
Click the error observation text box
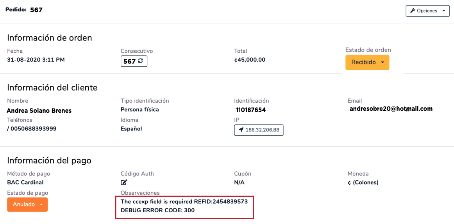(x=184, y=206)
